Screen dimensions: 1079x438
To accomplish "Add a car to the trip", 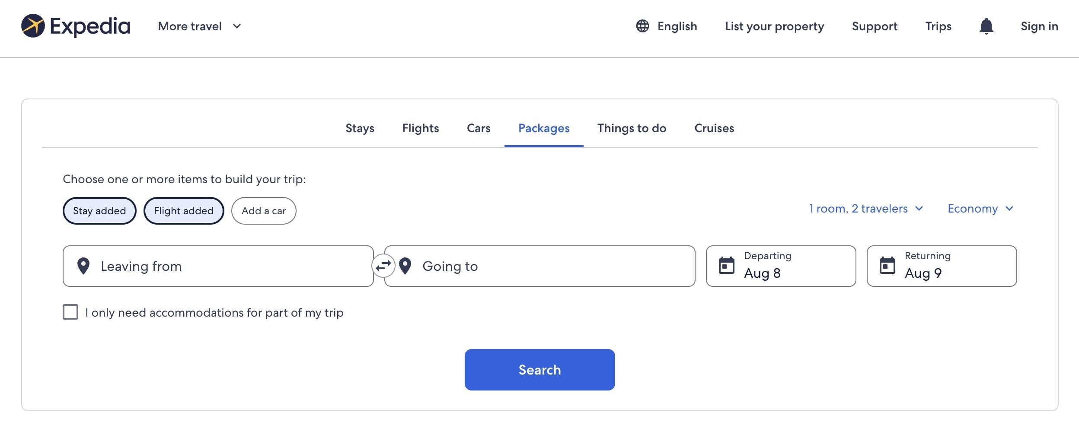I will tap(264, 211).
